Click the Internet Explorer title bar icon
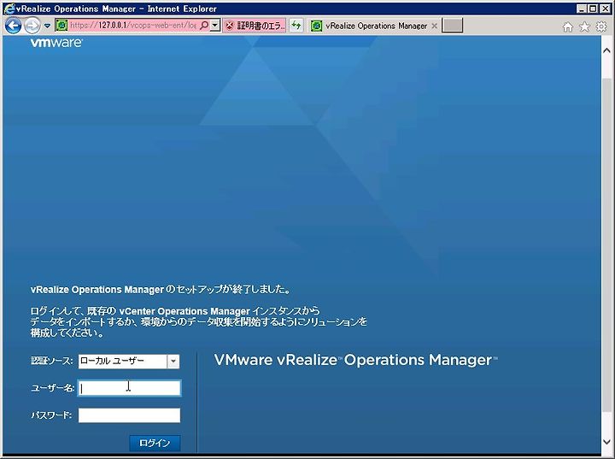The width and height of the screenshot is (615, 459). [9, 9]
